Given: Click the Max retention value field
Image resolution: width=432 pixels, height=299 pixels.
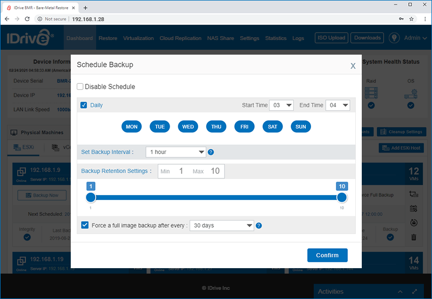Looking at the screenshot, I should (215, 171).
